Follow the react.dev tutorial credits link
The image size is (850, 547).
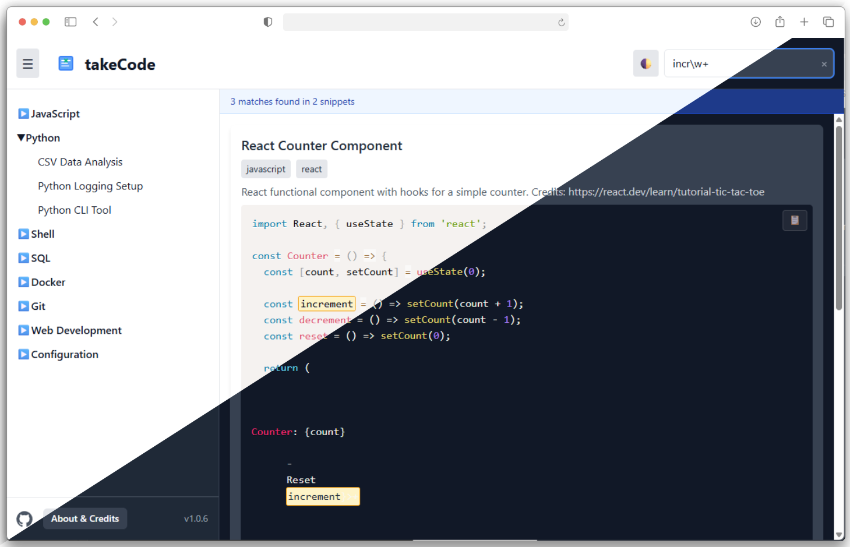click(x=666, y=192)
